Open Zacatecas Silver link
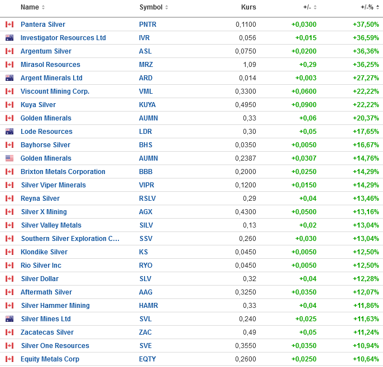Viewport: 383px width, 367px height. [47, 332]
